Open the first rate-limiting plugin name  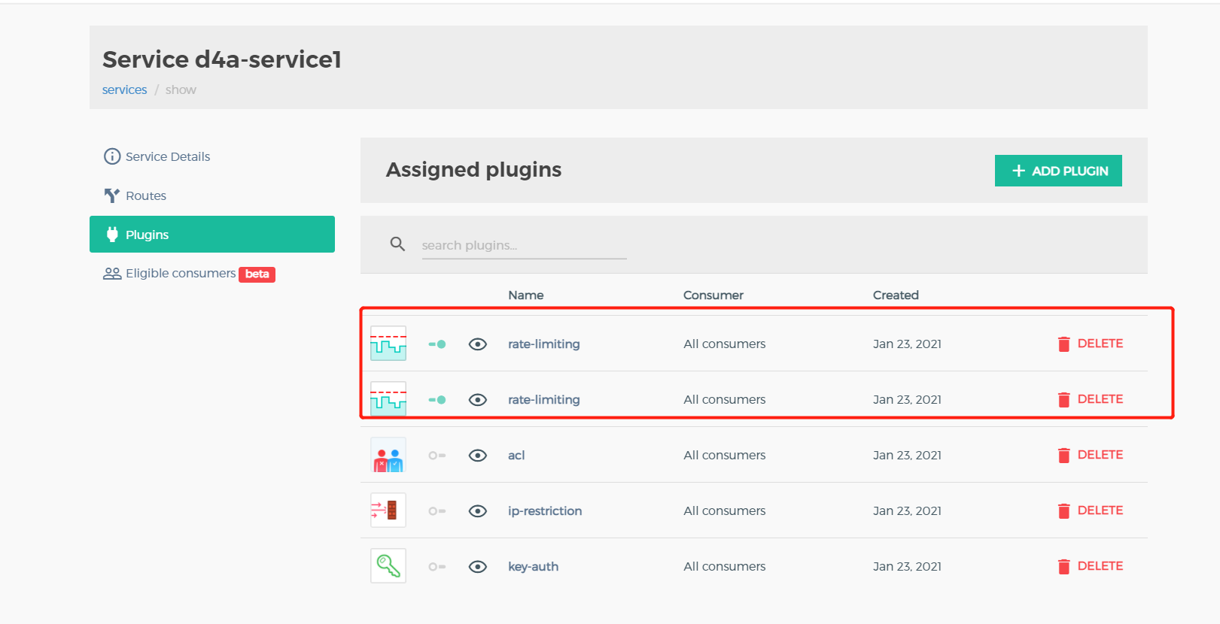[x=544, y=344]
